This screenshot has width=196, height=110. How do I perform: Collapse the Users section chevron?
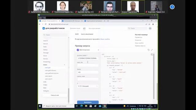[x=65, y=65]
